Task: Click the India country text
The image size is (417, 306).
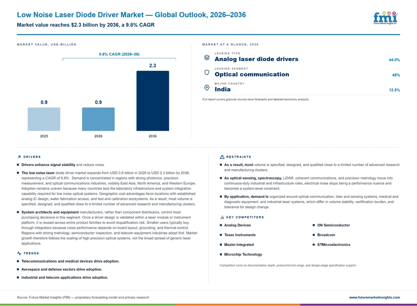Action: 222,89
